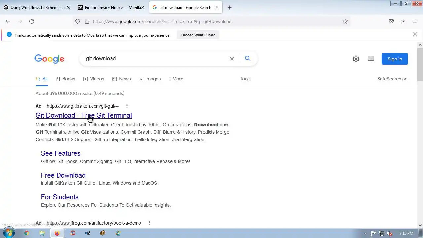Click the Google logo
423x238 pixels.
coord(50,59)
